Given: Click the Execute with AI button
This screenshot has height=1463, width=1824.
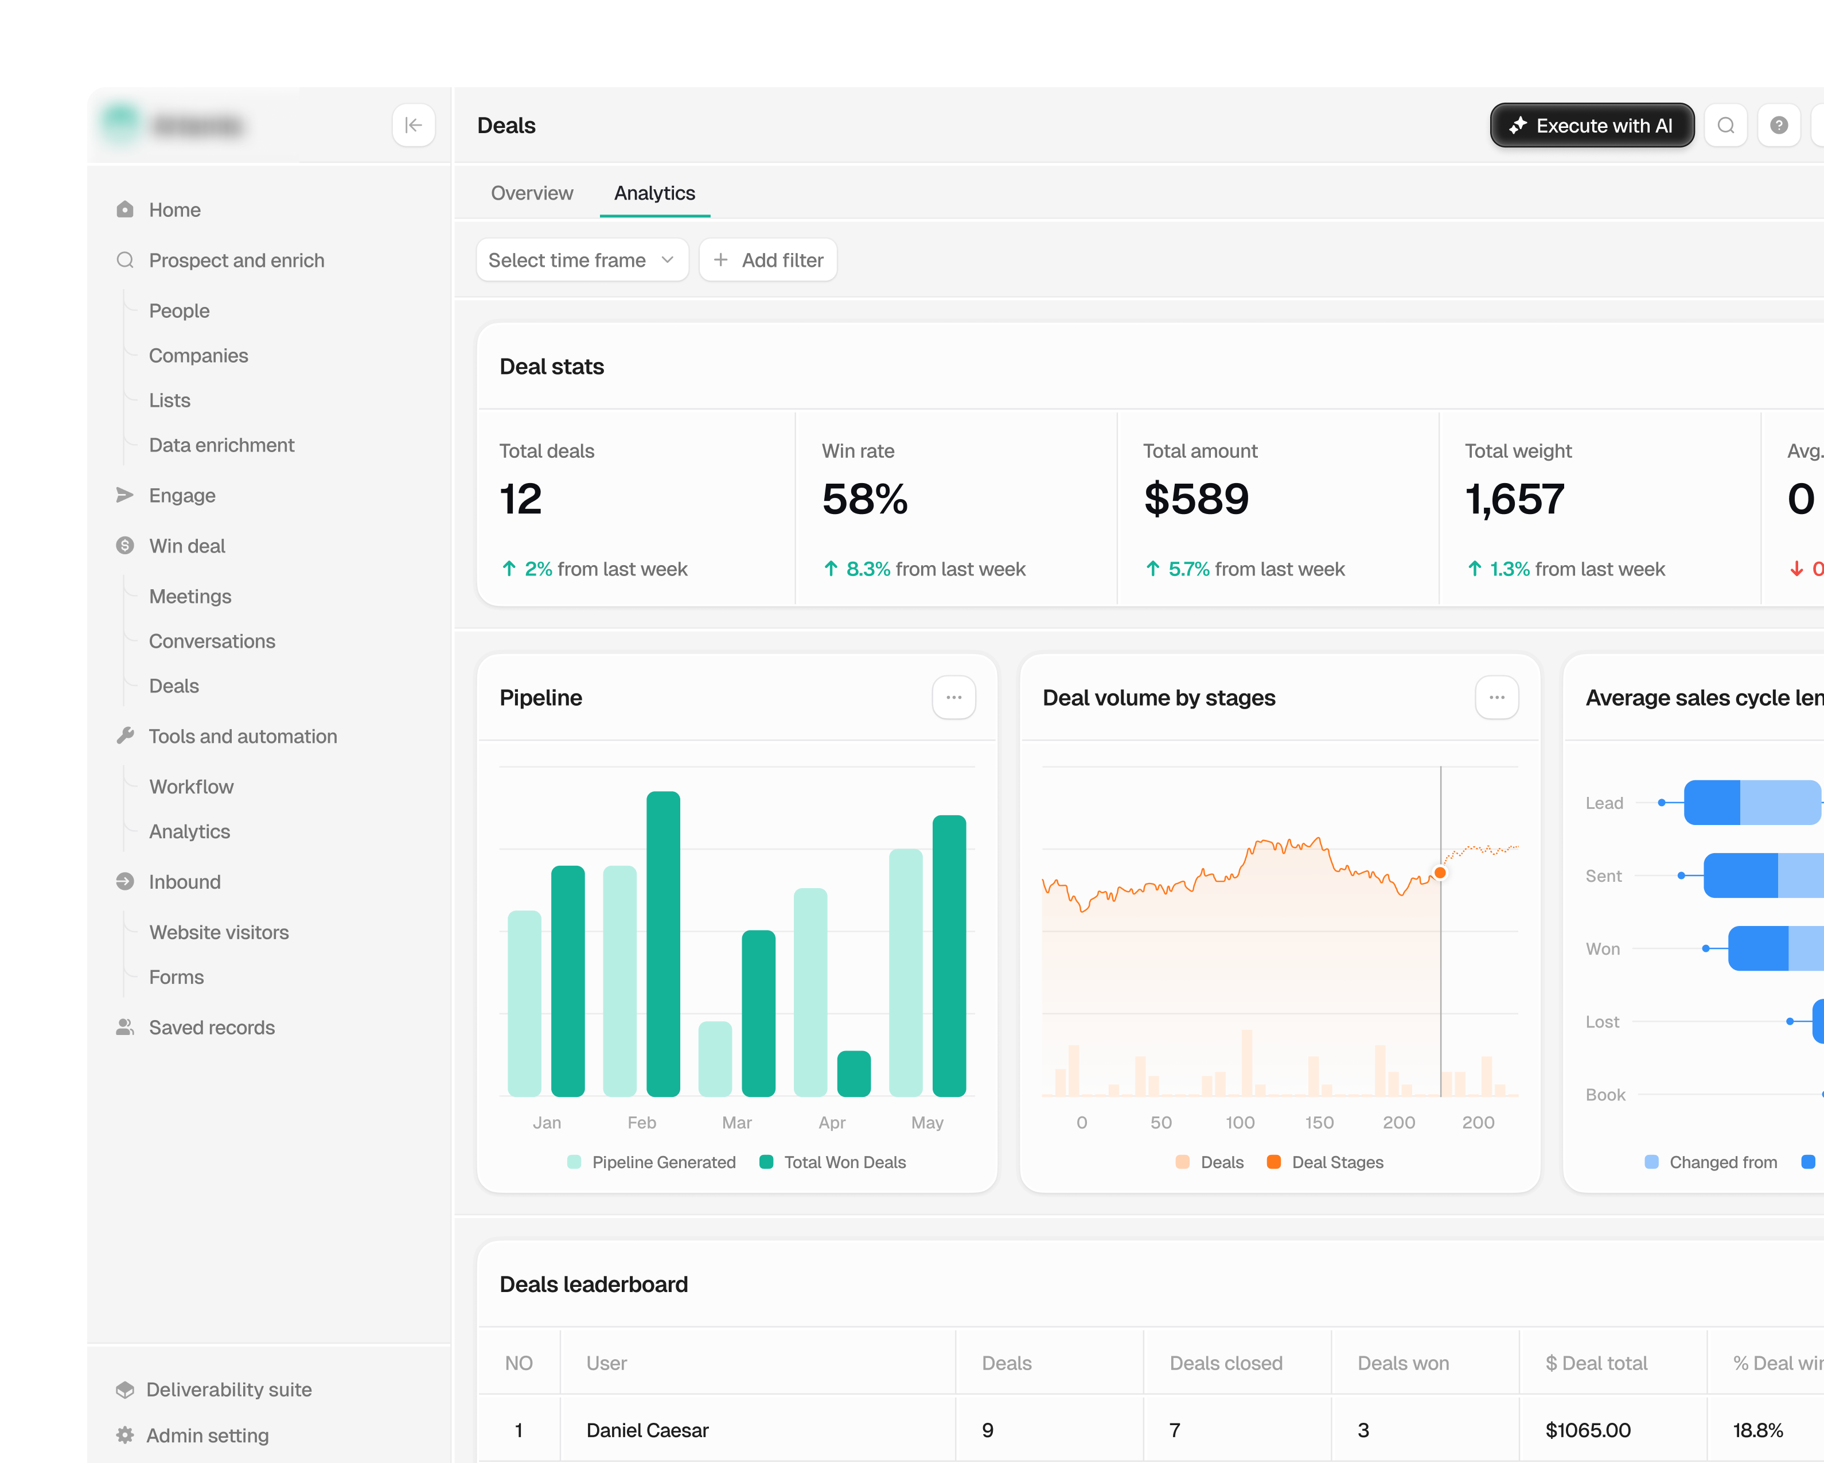Looking at the screenshot, I should (1591, 125).
